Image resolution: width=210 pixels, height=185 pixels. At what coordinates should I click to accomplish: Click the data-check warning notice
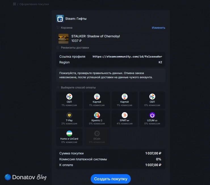(111, 75)
